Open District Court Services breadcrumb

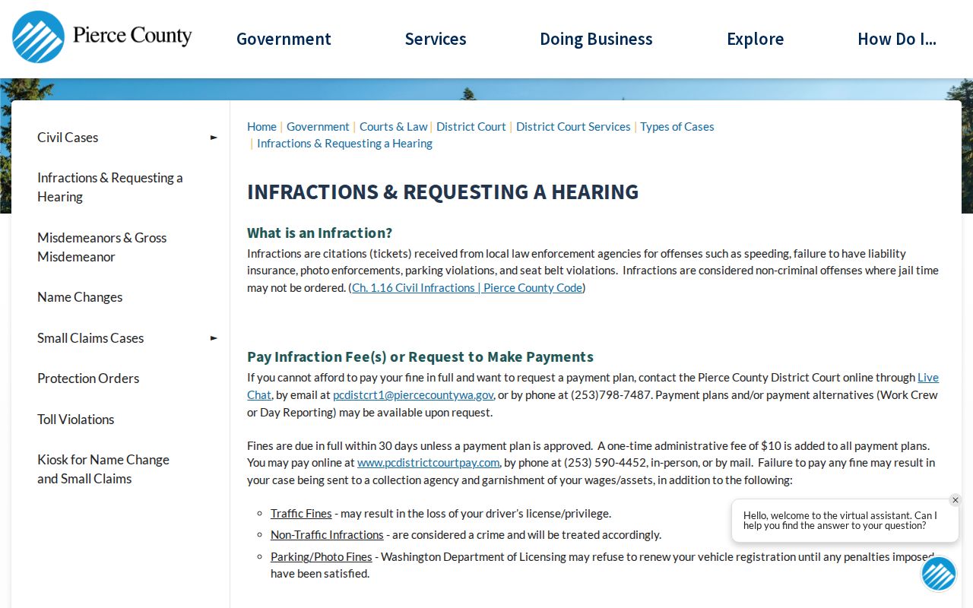point(573,127)
